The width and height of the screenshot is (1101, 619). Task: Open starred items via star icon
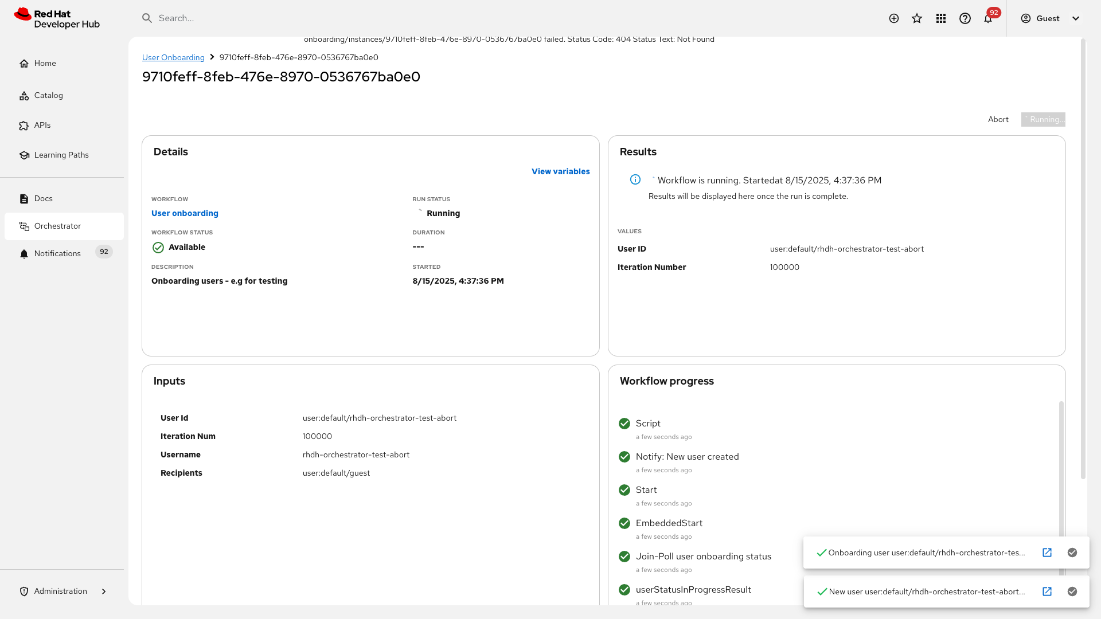coord(917,18)
